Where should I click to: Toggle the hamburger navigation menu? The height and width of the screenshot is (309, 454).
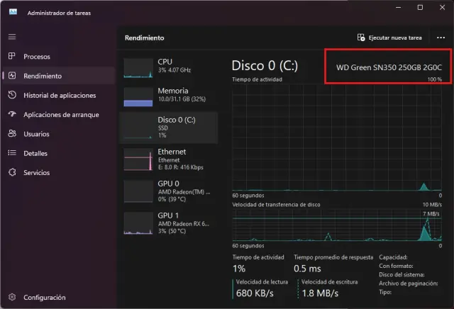click(11, 36)
